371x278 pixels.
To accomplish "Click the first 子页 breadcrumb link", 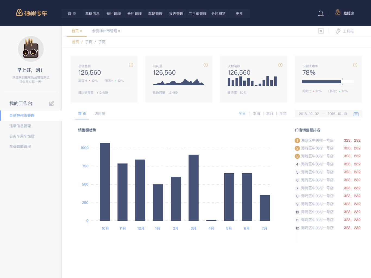I will [x=89, y=42].
